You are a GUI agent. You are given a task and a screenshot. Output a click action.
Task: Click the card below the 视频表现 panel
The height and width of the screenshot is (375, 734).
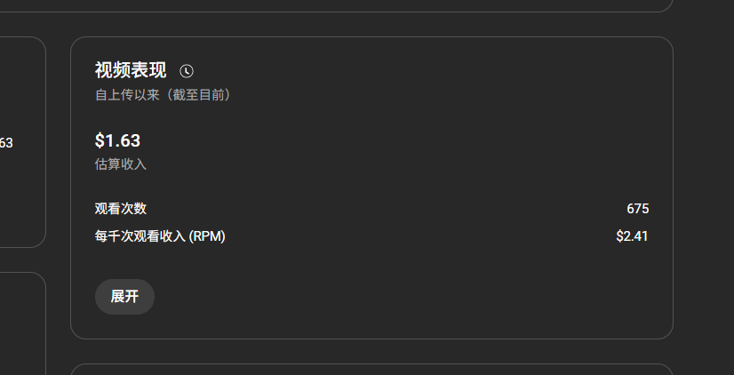click(x=371, y=370)
